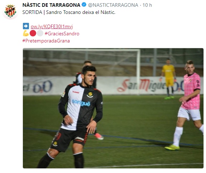The image size is (206, 173).
Task: Open the tweet via the 10 h timestamp
Action: (147, 5)
